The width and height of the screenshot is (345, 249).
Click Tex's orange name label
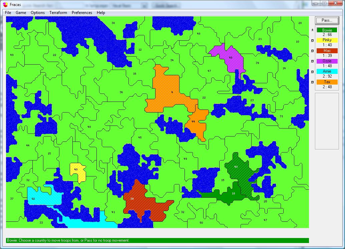point(327,82)
